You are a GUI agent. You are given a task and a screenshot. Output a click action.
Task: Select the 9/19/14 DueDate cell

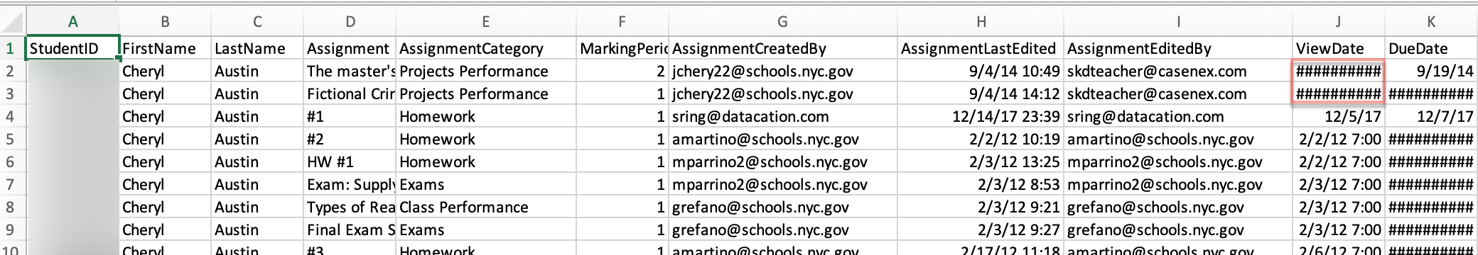click(x=1431, y=71)
